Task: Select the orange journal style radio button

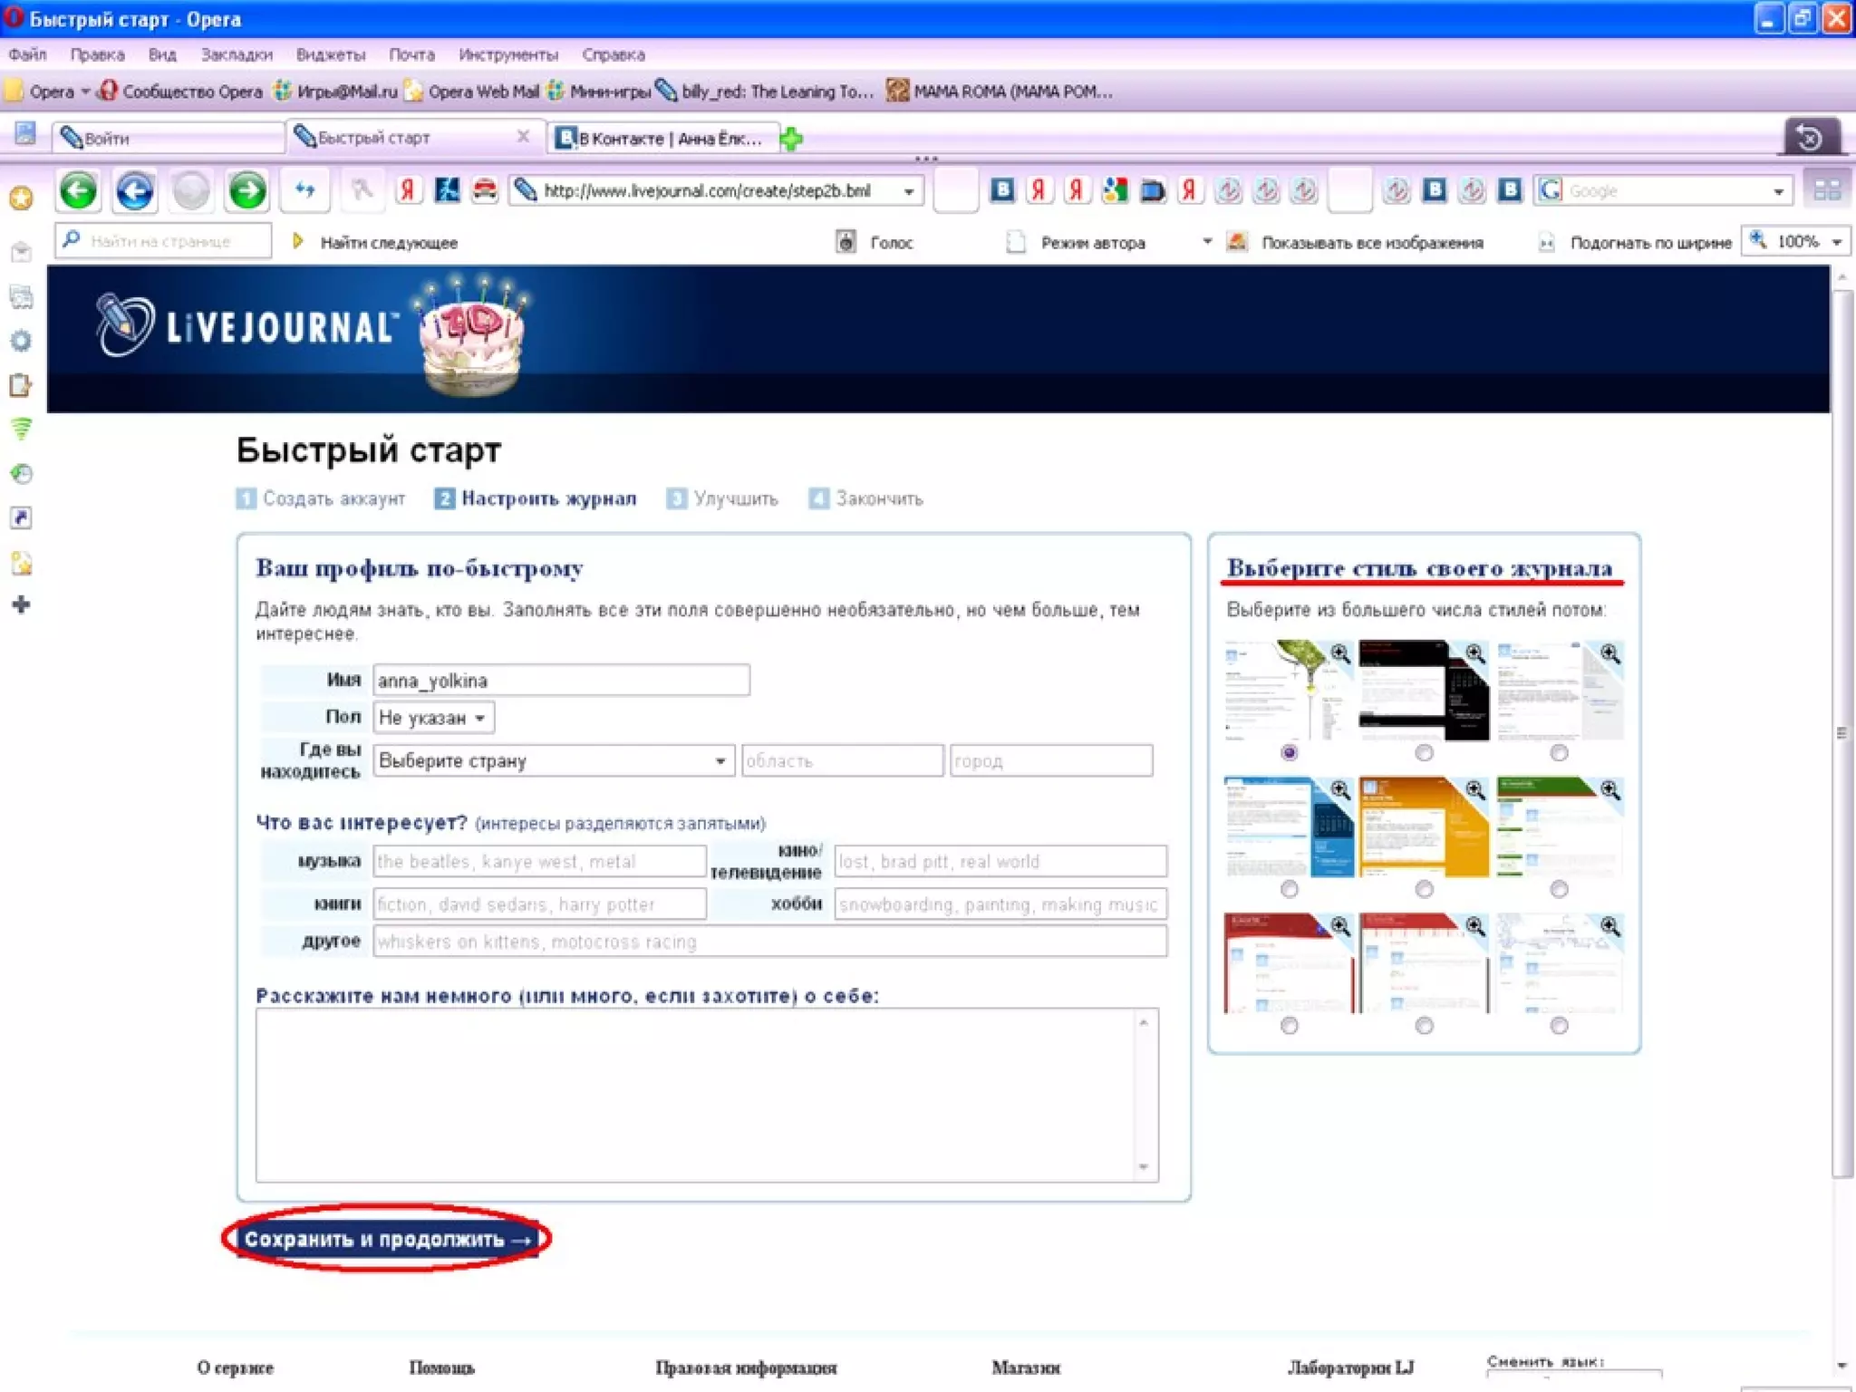Action: (1424, 889)
